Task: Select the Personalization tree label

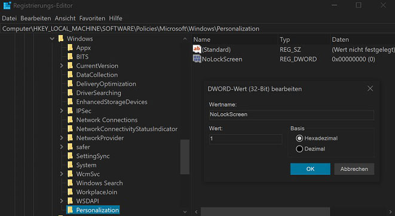Action: (x=97, y=210)
